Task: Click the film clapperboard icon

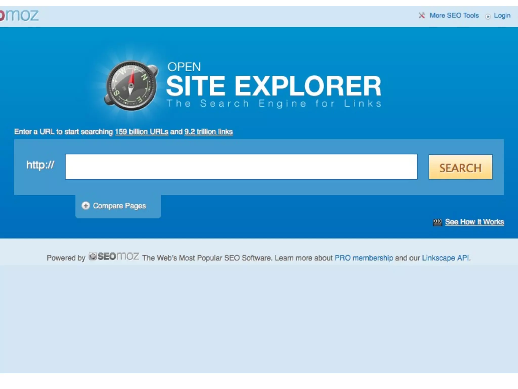Action: (x=437, y=222)
